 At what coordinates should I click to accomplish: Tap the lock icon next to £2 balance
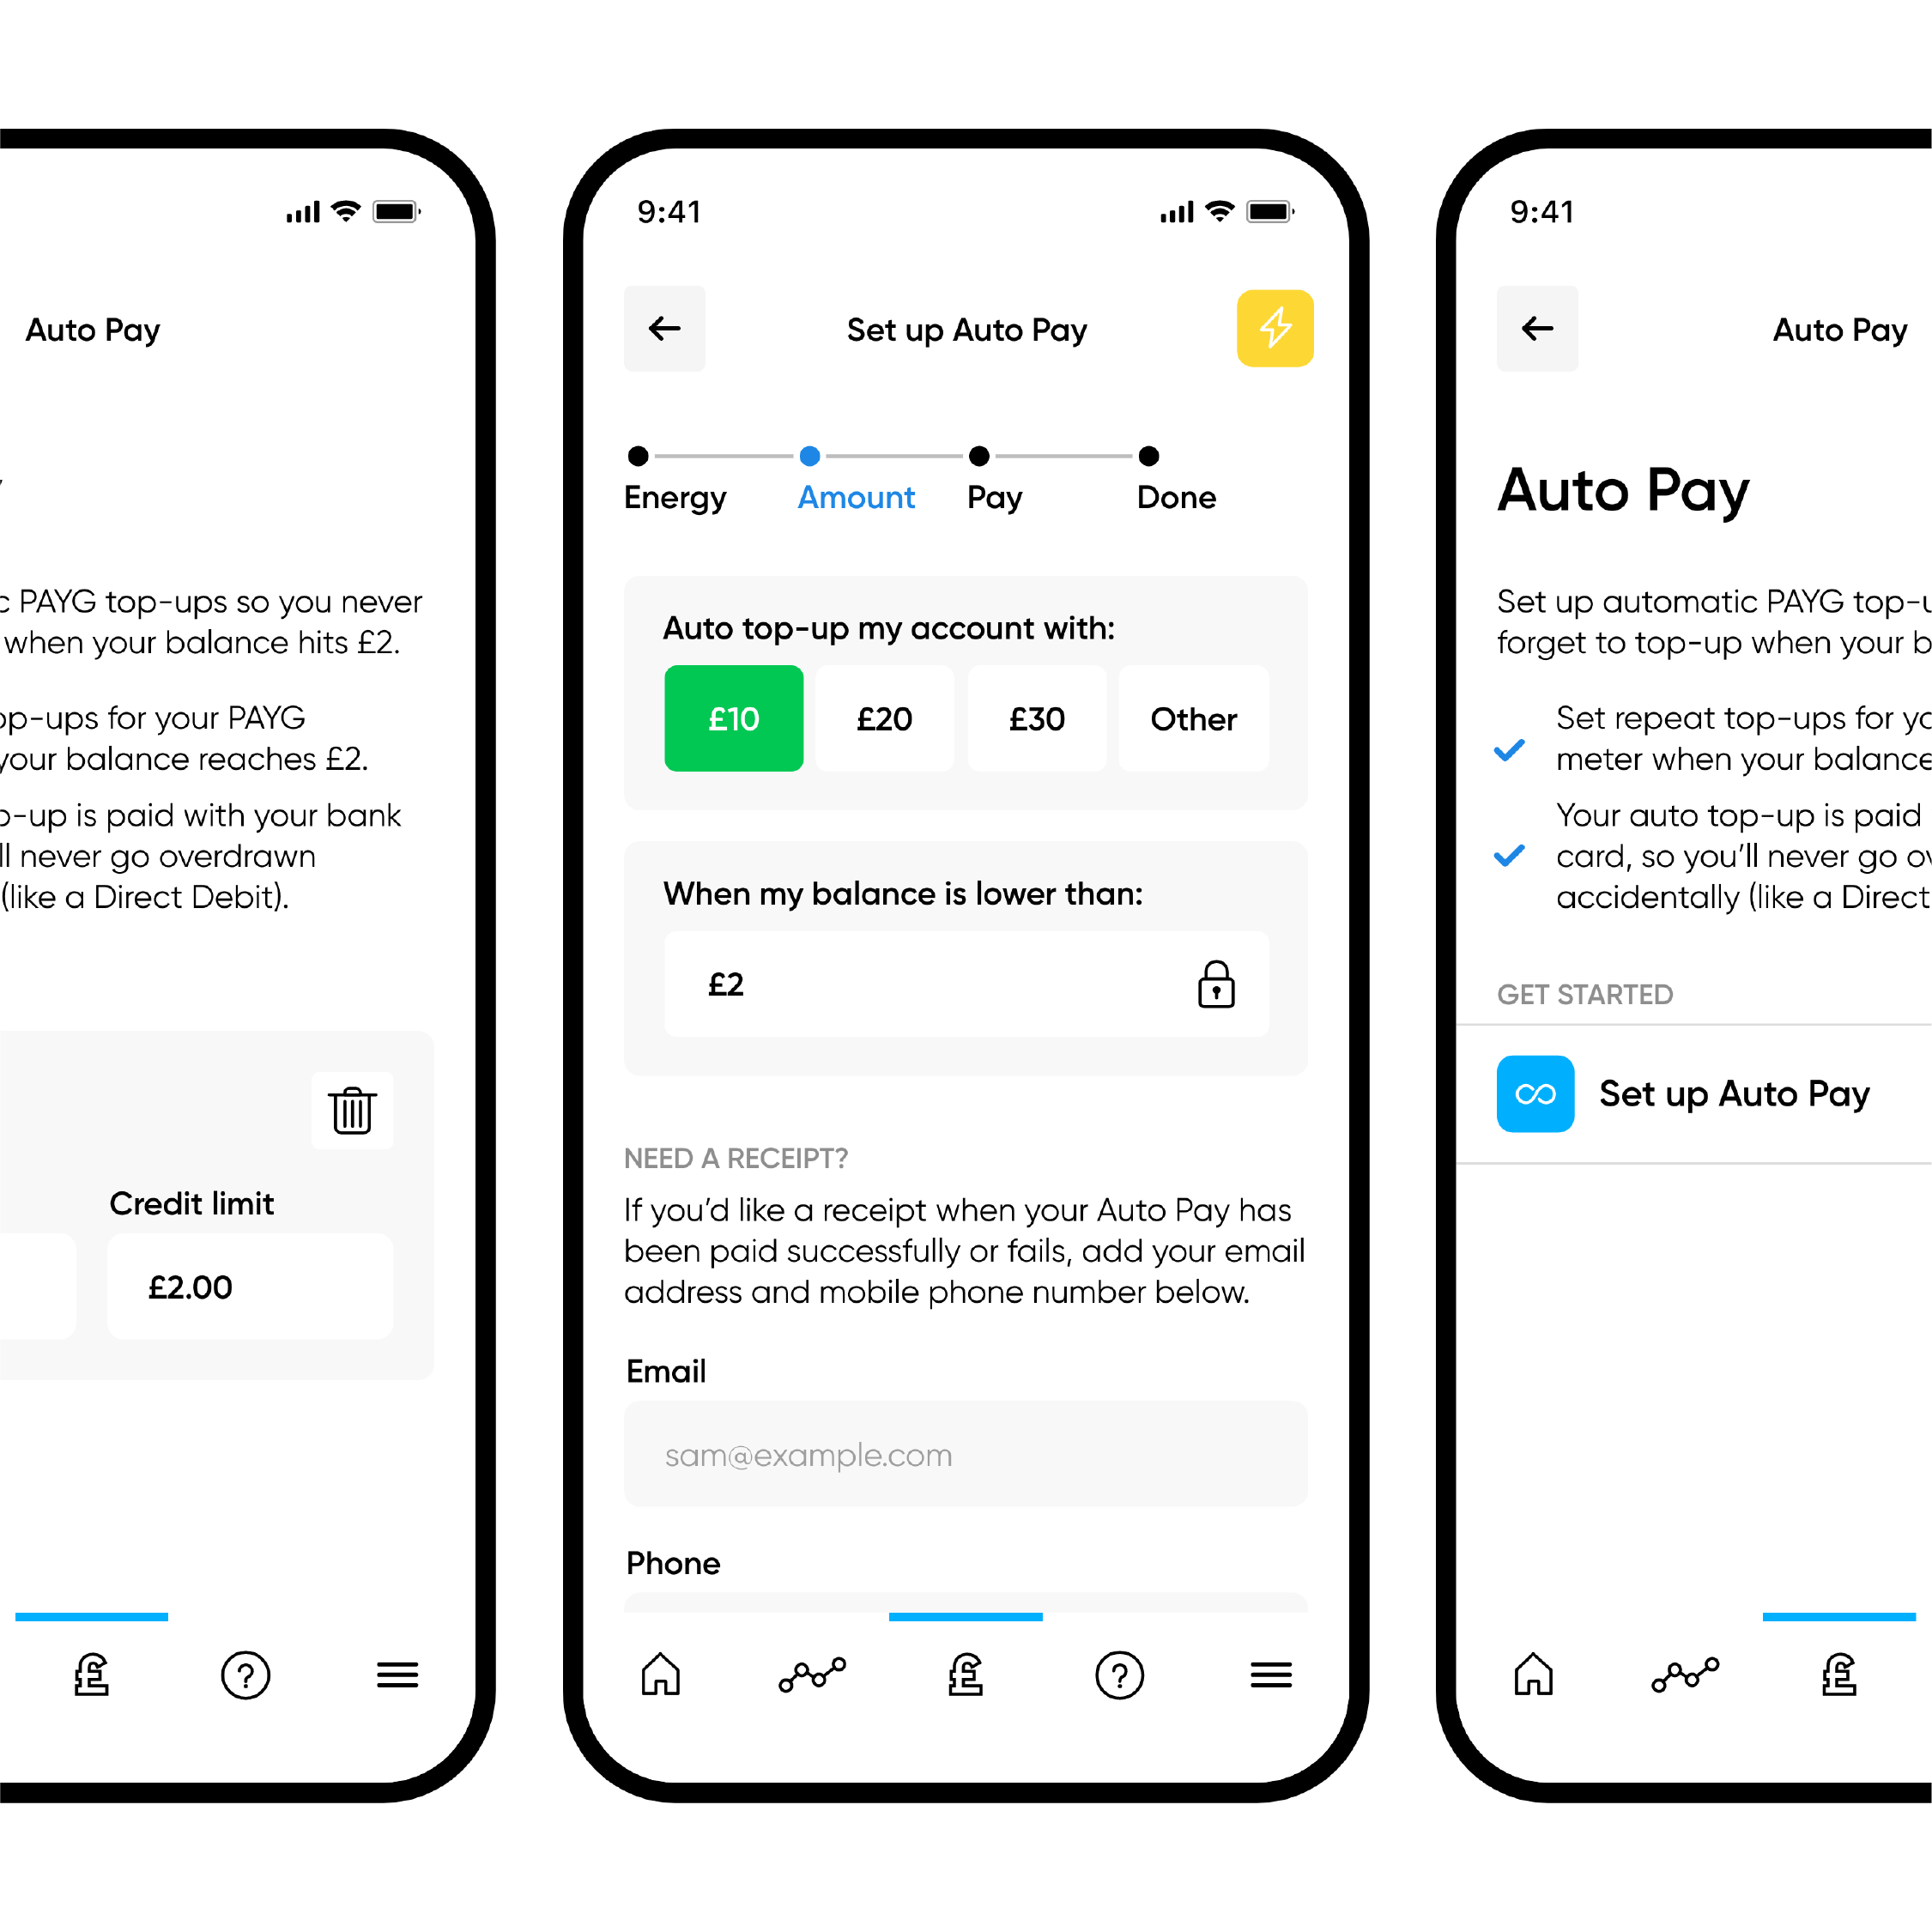(1217, 984)
